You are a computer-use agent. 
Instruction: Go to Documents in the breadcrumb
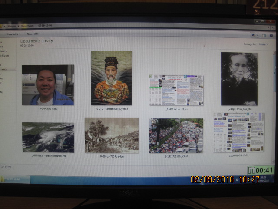tap(27, 26)
